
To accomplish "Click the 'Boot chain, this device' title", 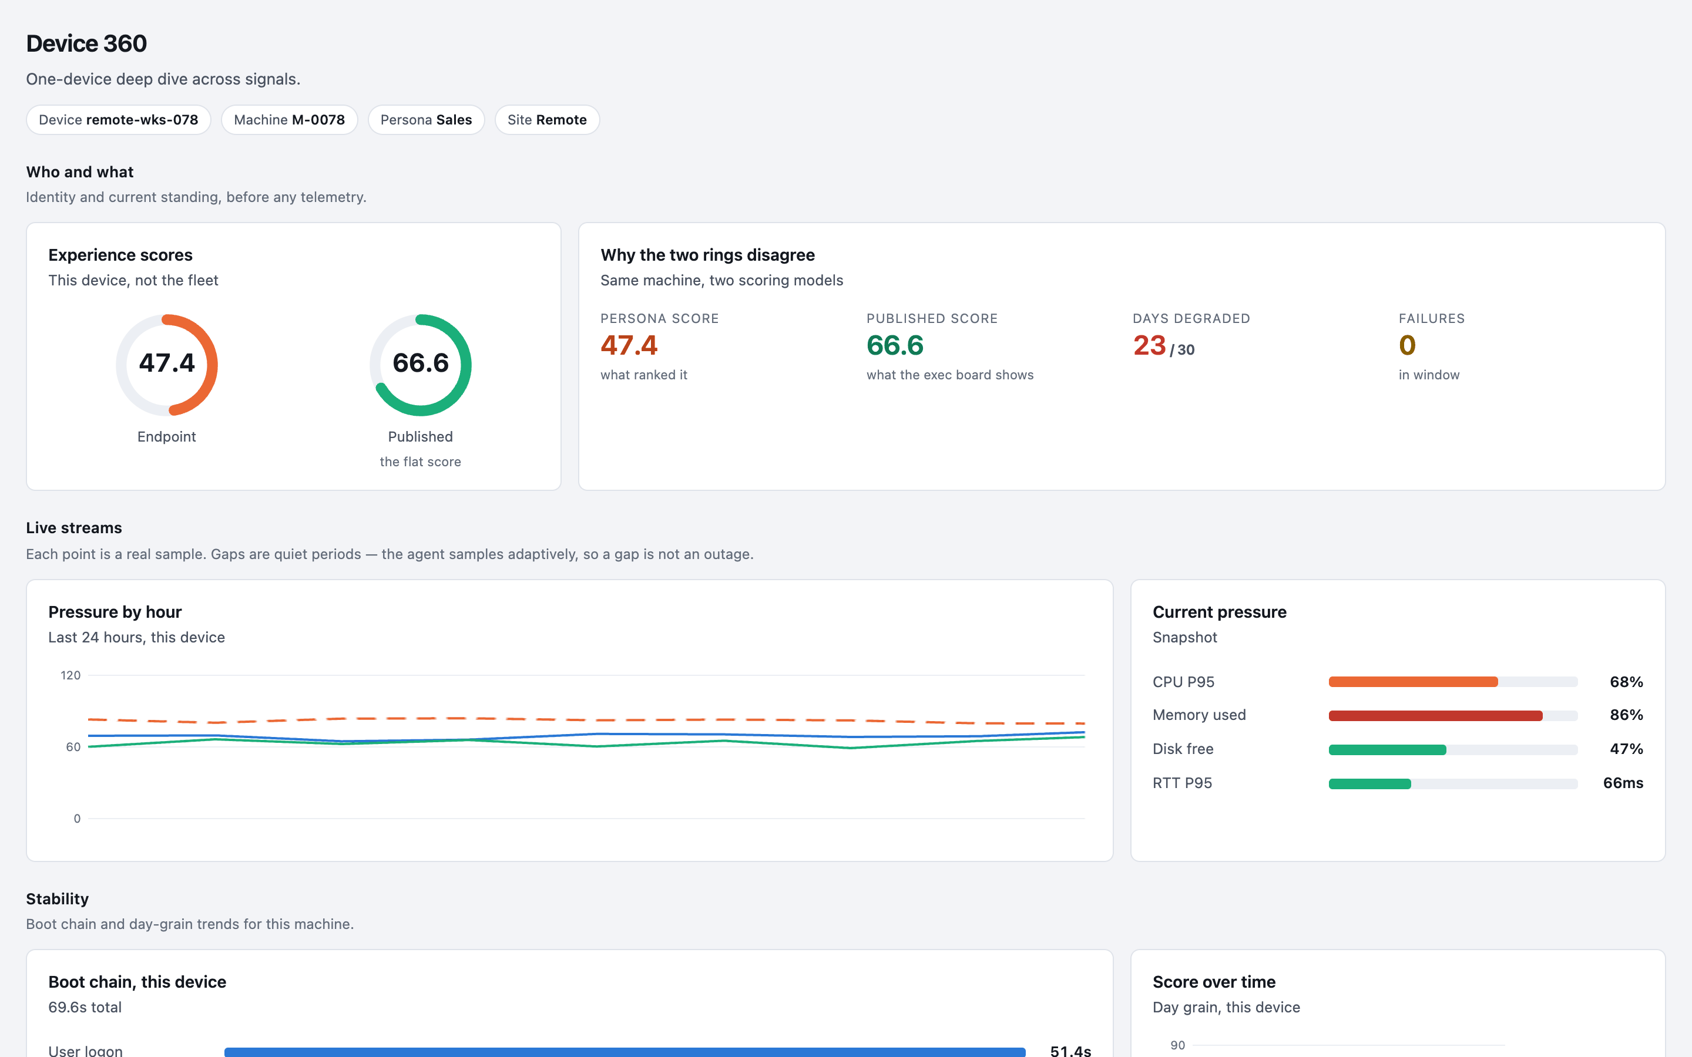I will (137, 981).
